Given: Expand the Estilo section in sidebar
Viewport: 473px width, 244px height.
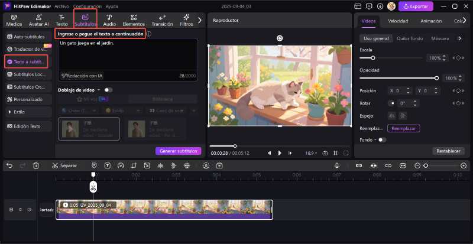Looking at the screenshot, I should point(20,111).
